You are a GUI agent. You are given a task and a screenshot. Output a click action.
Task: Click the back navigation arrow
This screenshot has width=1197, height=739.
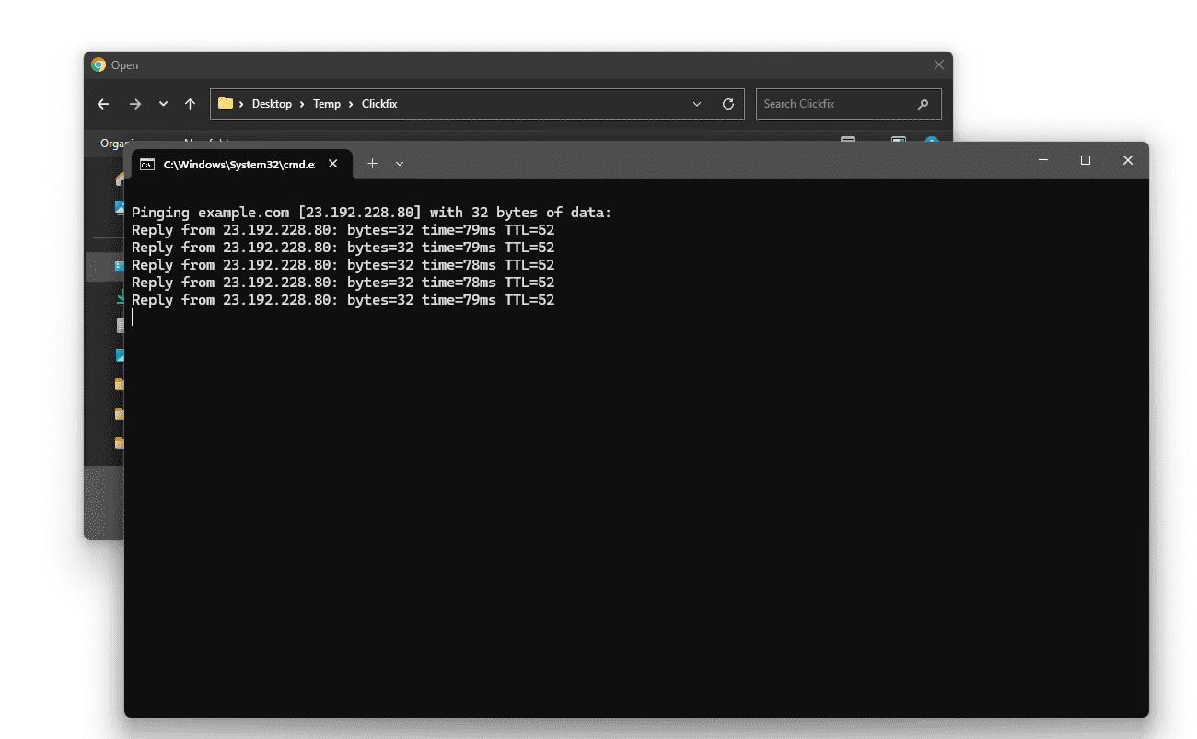102,104
